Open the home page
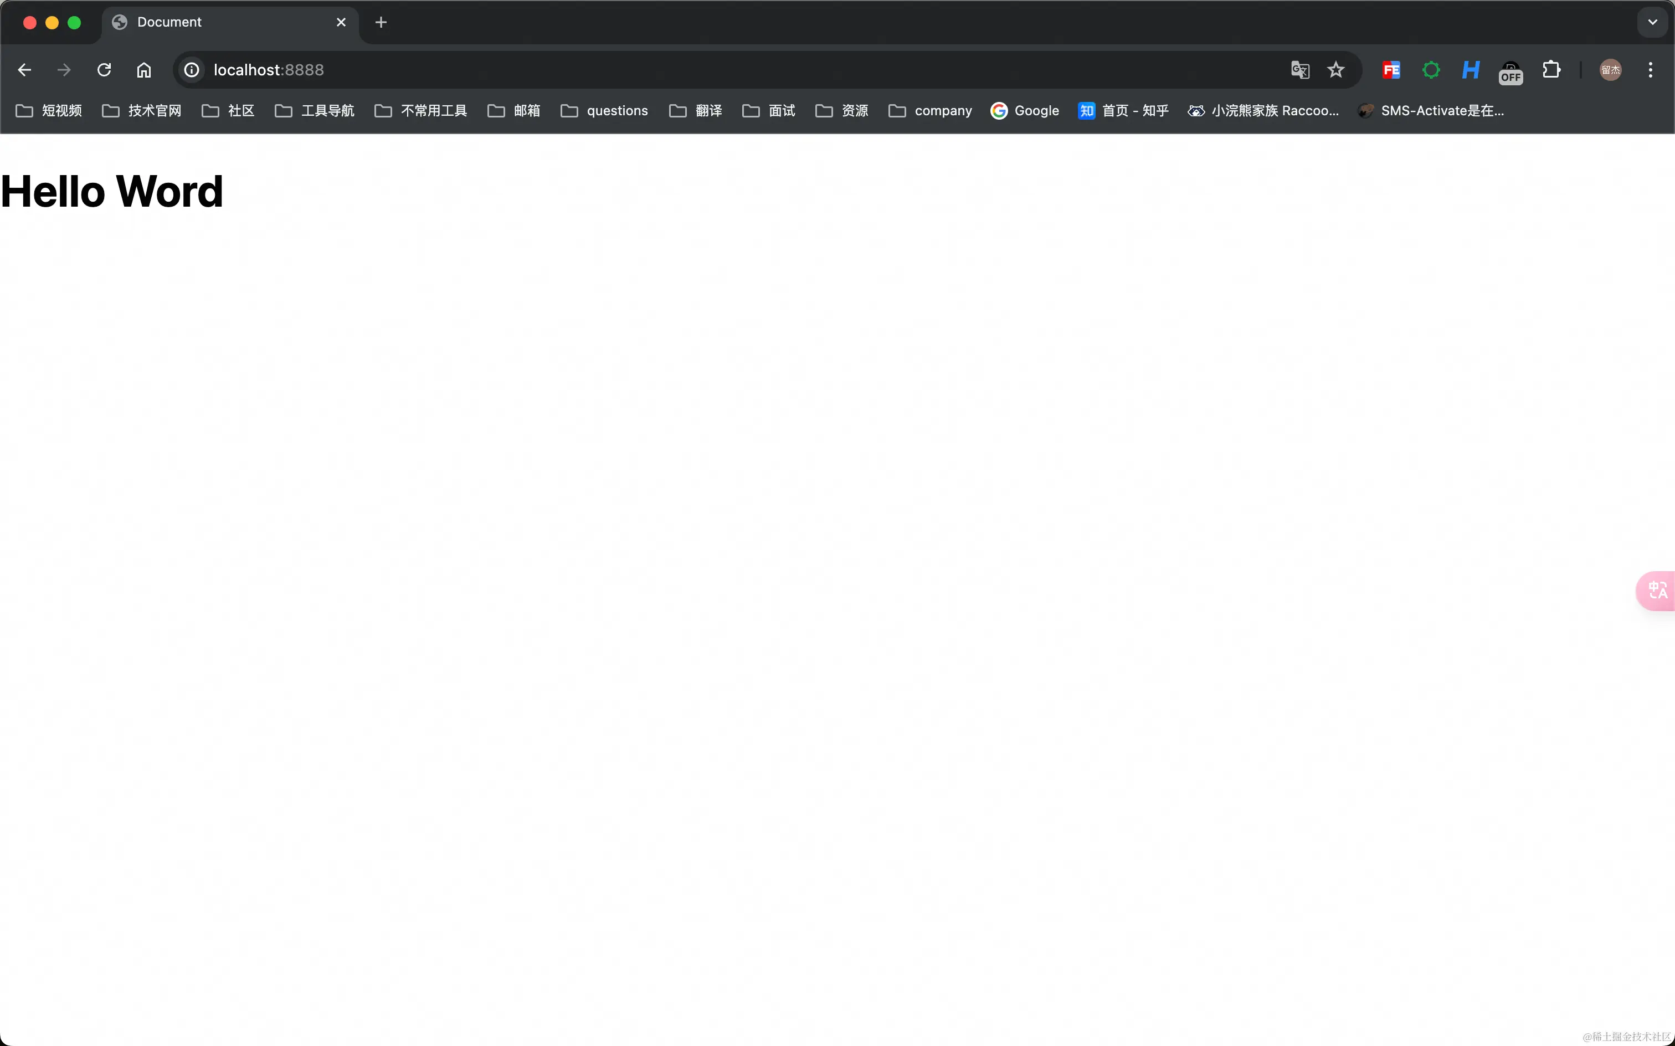This screenshot has width=1675, height=1046. point(144,70)
